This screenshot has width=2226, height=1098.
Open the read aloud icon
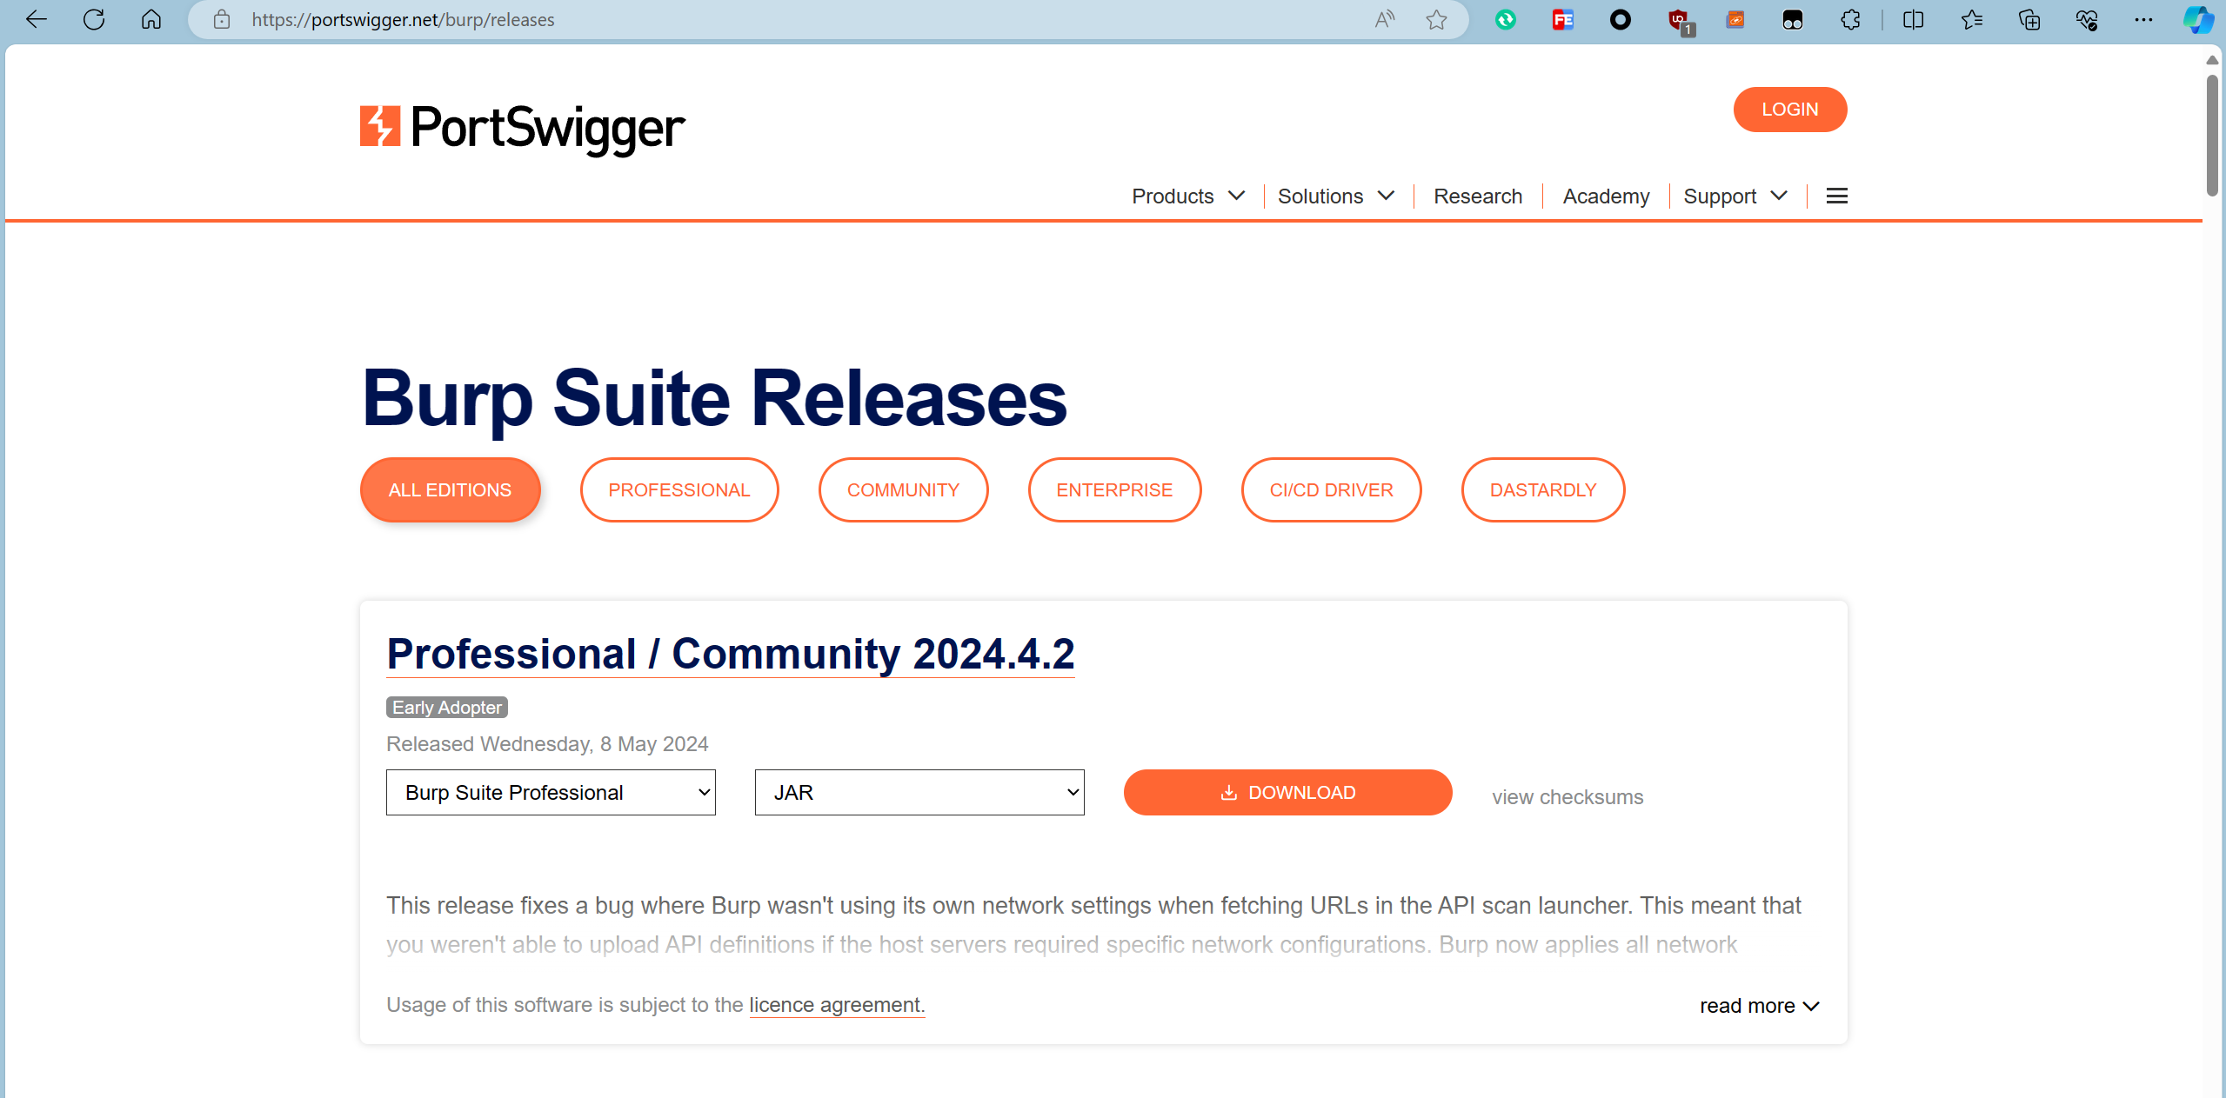click(1384, 19)
